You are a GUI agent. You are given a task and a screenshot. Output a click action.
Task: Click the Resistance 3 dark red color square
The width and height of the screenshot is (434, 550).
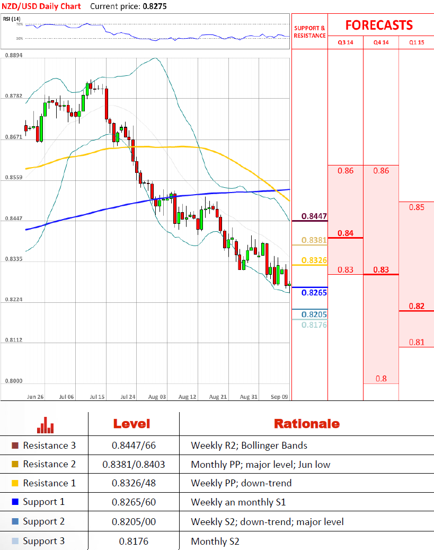(x=15, y=446)
